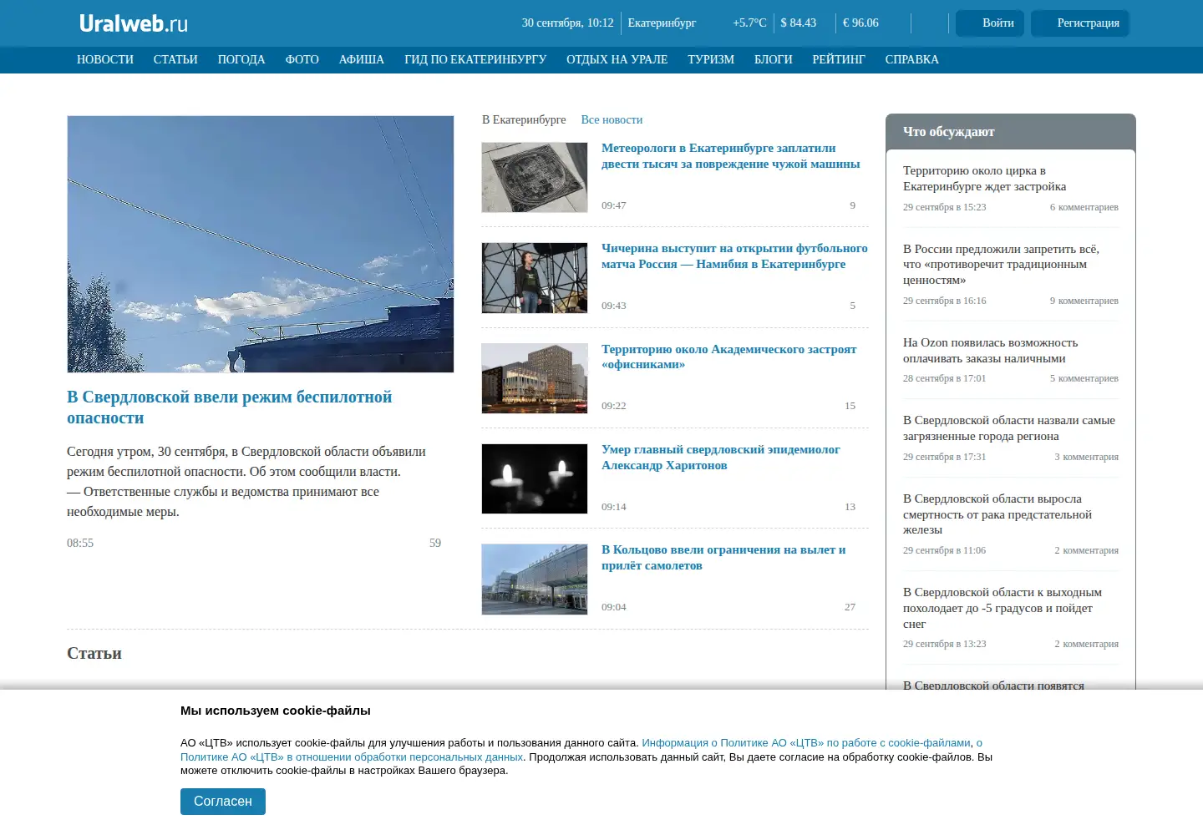
Task: Open ОТДЫХ НА УРАЛЕ section
Action: pos(617,60)
